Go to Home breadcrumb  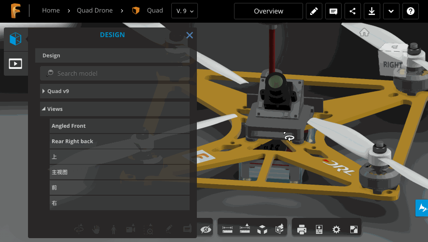click(x=51, y=11)
